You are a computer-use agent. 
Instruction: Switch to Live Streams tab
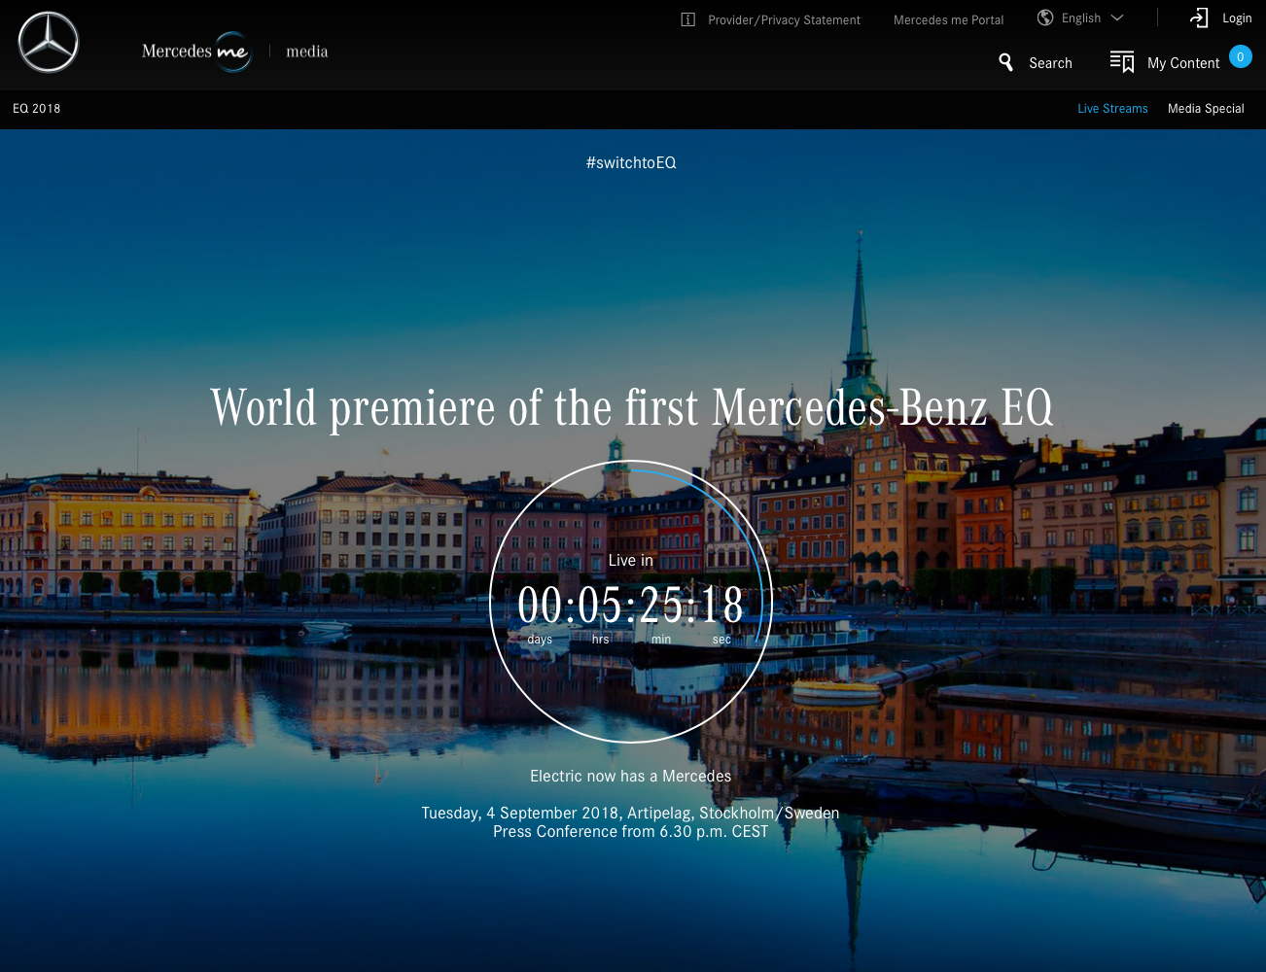(1112, 109)
